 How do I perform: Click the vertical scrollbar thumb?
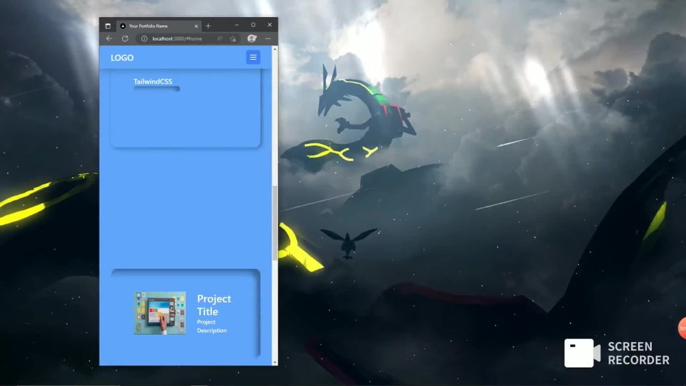click(275, 223)
